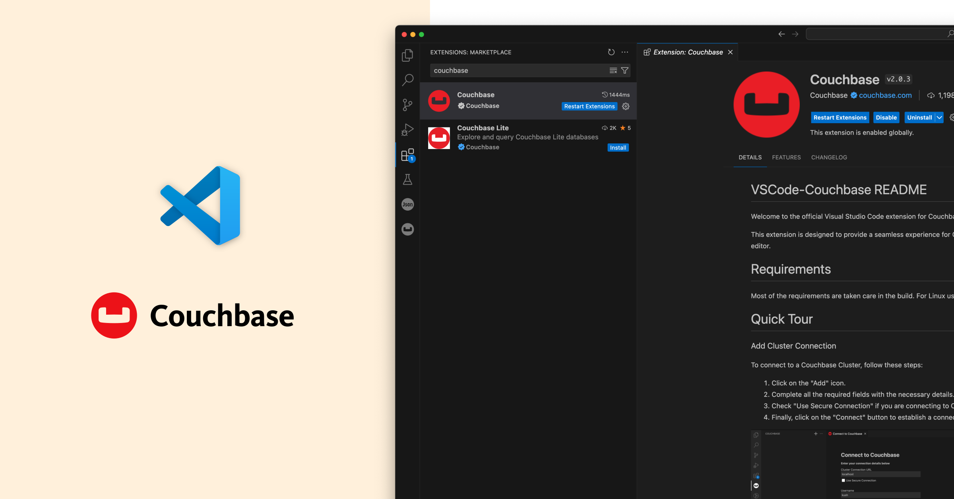Open the Explorer view in the activity bar
The height and width of the screenshot is (499, 954).
point(407,56)
